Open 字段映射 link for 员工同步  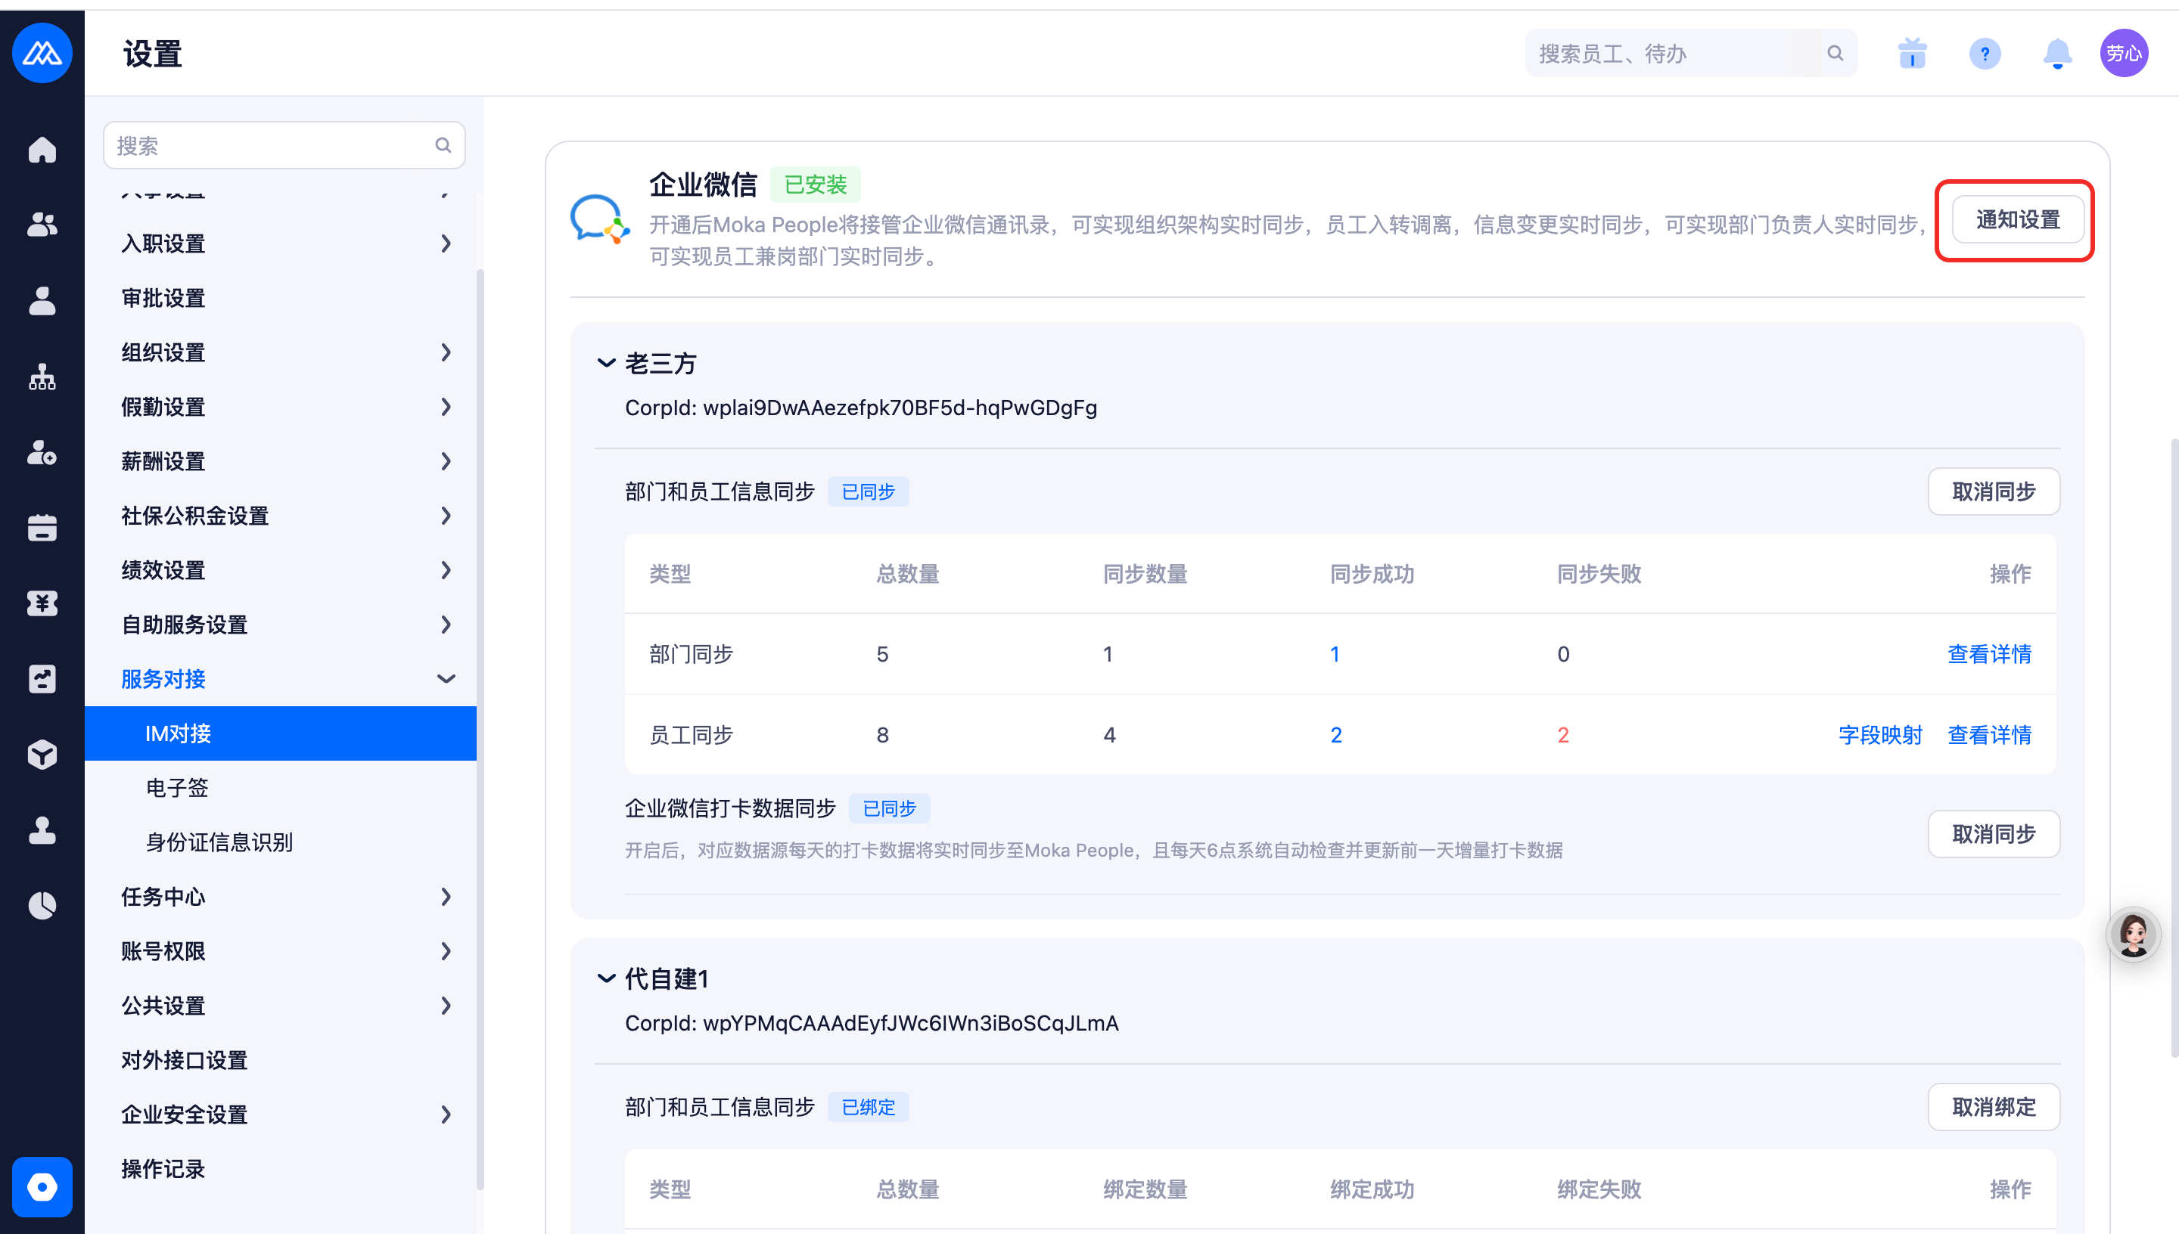pyautogui.click(x=1879, y=735)
